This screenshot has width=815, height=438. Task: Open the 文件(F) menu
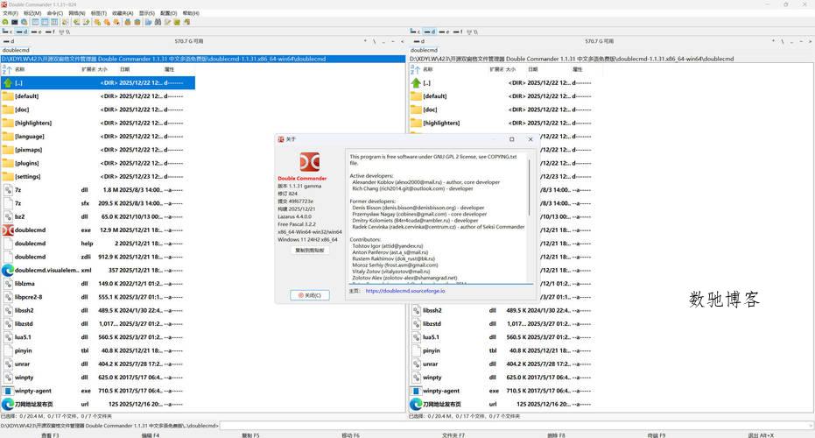[11, 13]
